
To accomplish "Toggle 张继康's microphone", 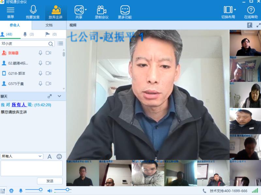I will (x=40, y=53).
